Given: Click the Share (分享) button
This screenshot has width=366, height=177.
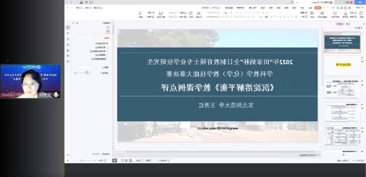Looking at the screenshot, I should click(80, 8).
